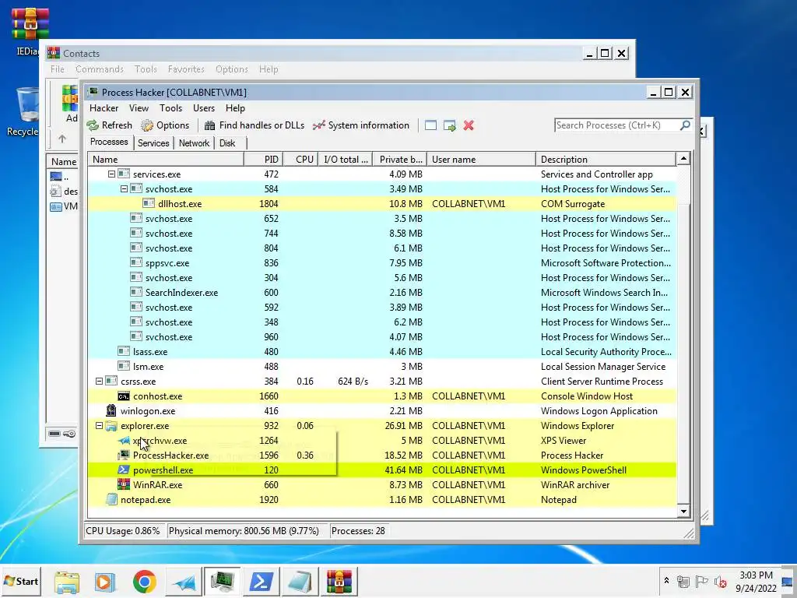Image resolution: width=797 pixels, height=598 pixels.
Task: Open the Start menu
Action: [22, 581]
